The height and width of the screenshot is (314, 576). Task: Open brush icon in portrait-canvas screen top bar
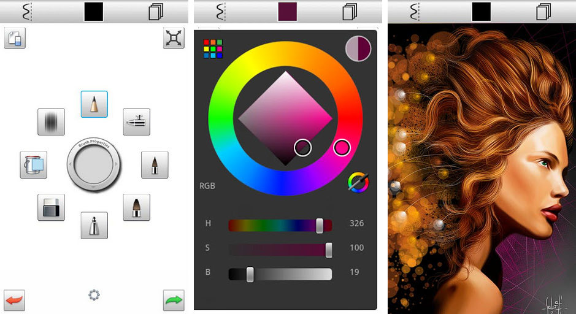click(415, 12)
